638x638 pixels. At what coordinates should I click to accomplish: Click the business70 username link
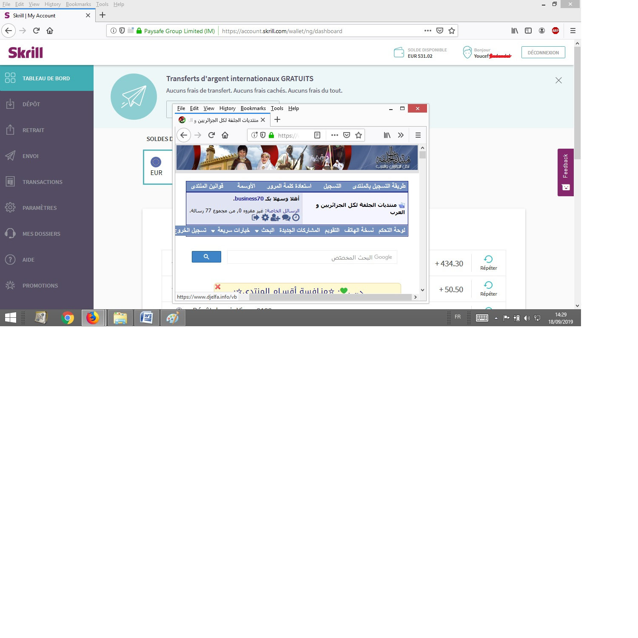click(249, 198)
